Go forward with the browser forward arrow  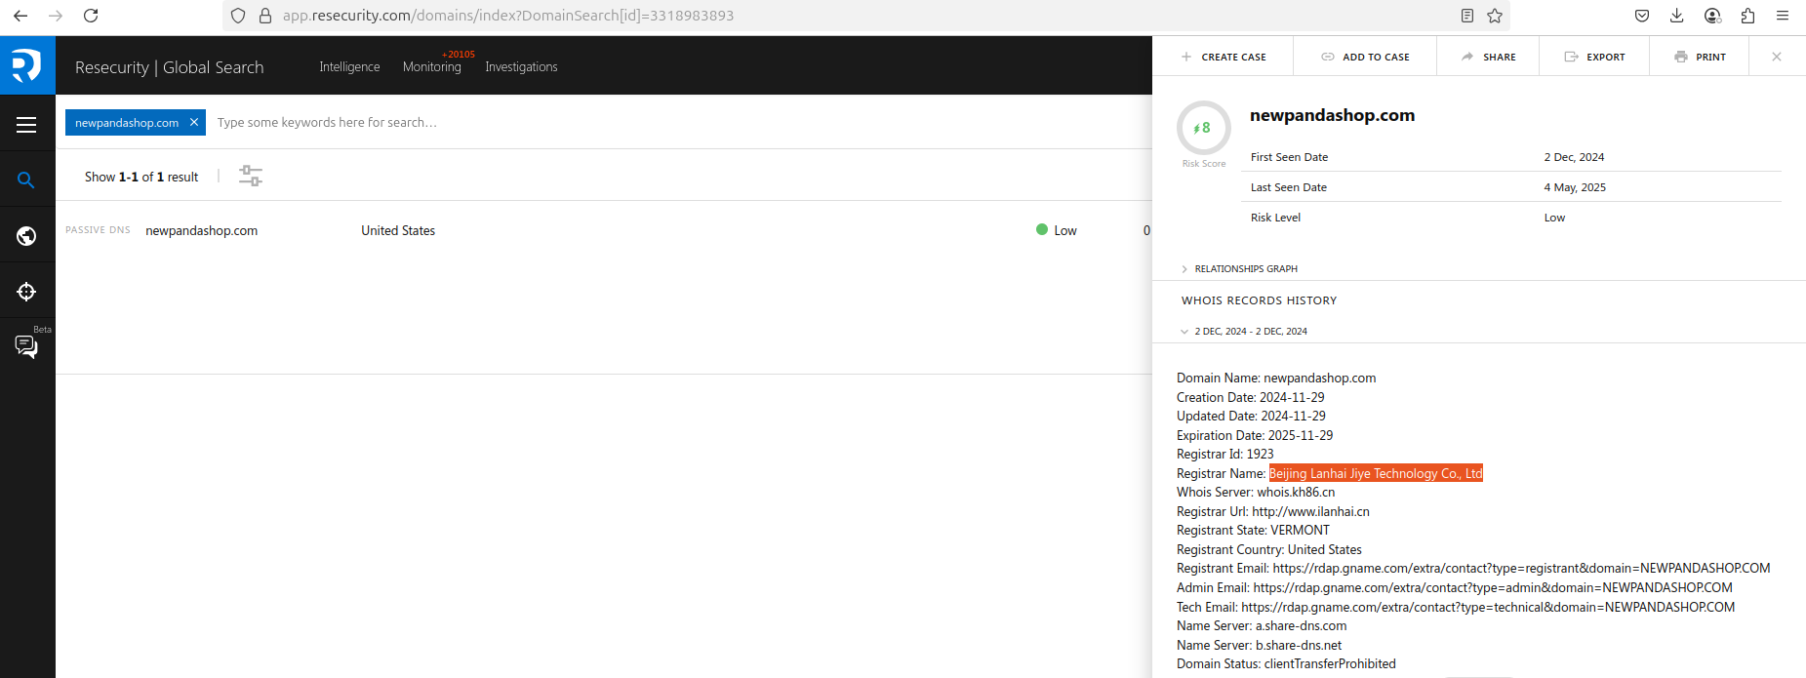pyautogui.click(x=56, y=16)
